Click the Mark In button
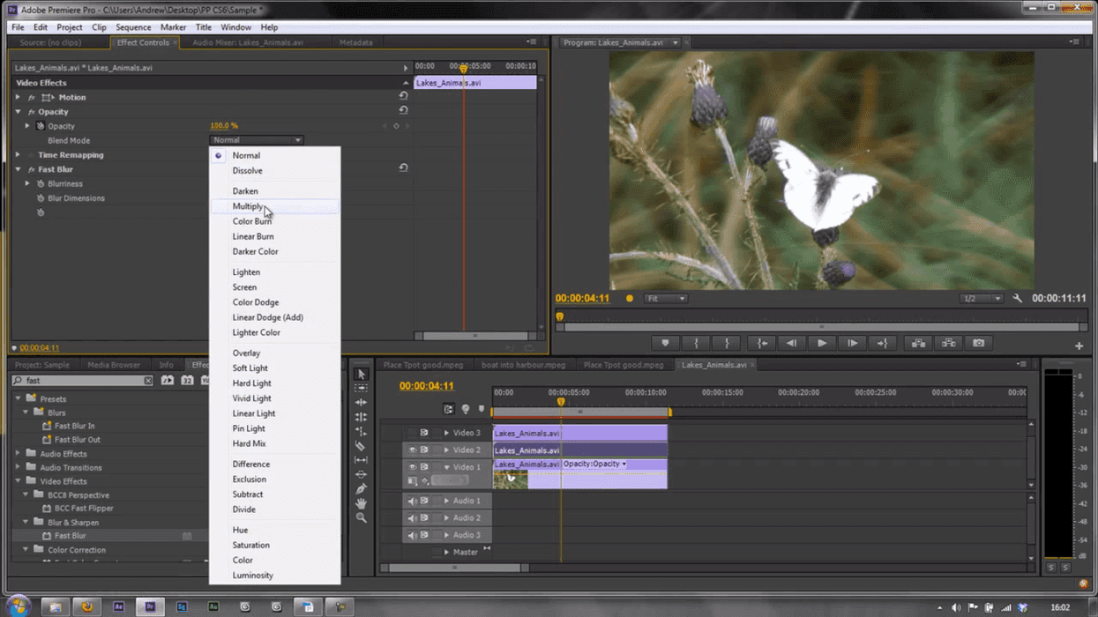 coord(696,343)
